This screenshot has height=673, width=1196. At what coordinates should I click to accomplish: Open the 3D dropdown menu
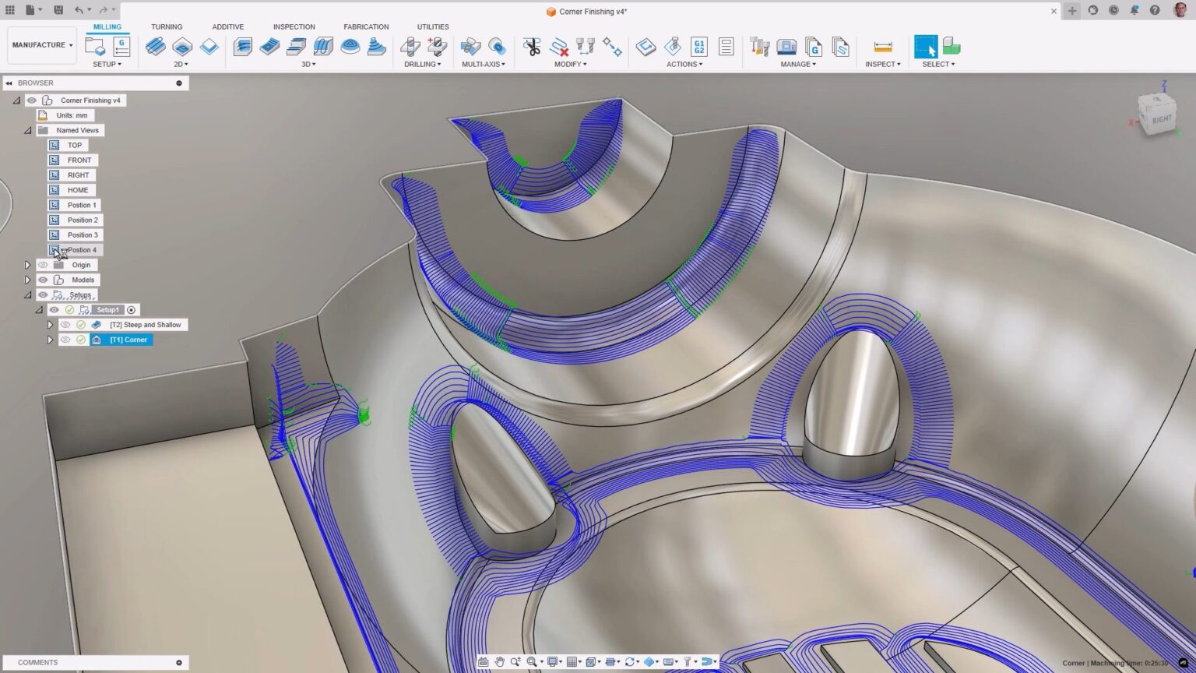pos(308,64)
